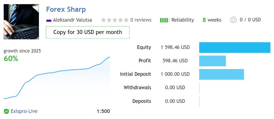Click the 1:500 leverage value
The height and width of the screenshot is (119, 274).
coord(103,111)
